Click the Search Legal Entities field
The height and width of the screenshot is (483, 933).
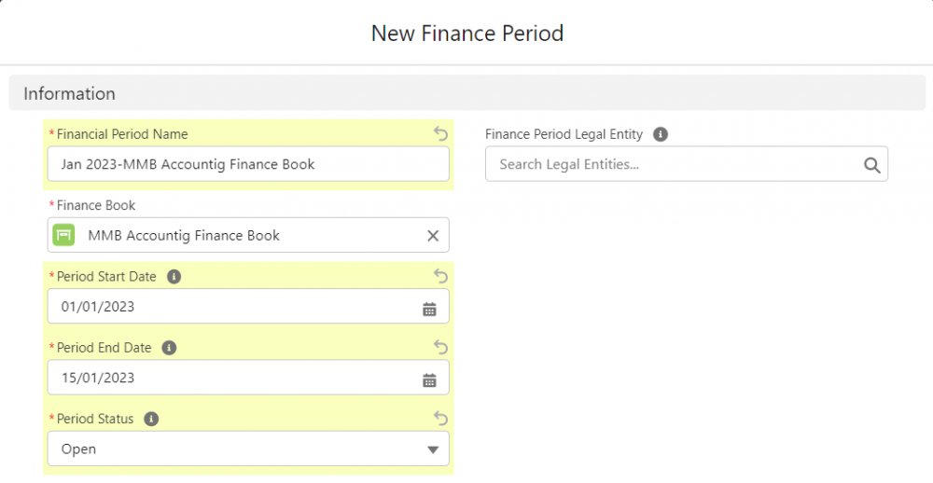point(687,163)
